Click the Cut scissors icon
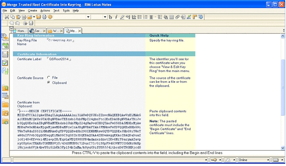 (x=7, y=17)
